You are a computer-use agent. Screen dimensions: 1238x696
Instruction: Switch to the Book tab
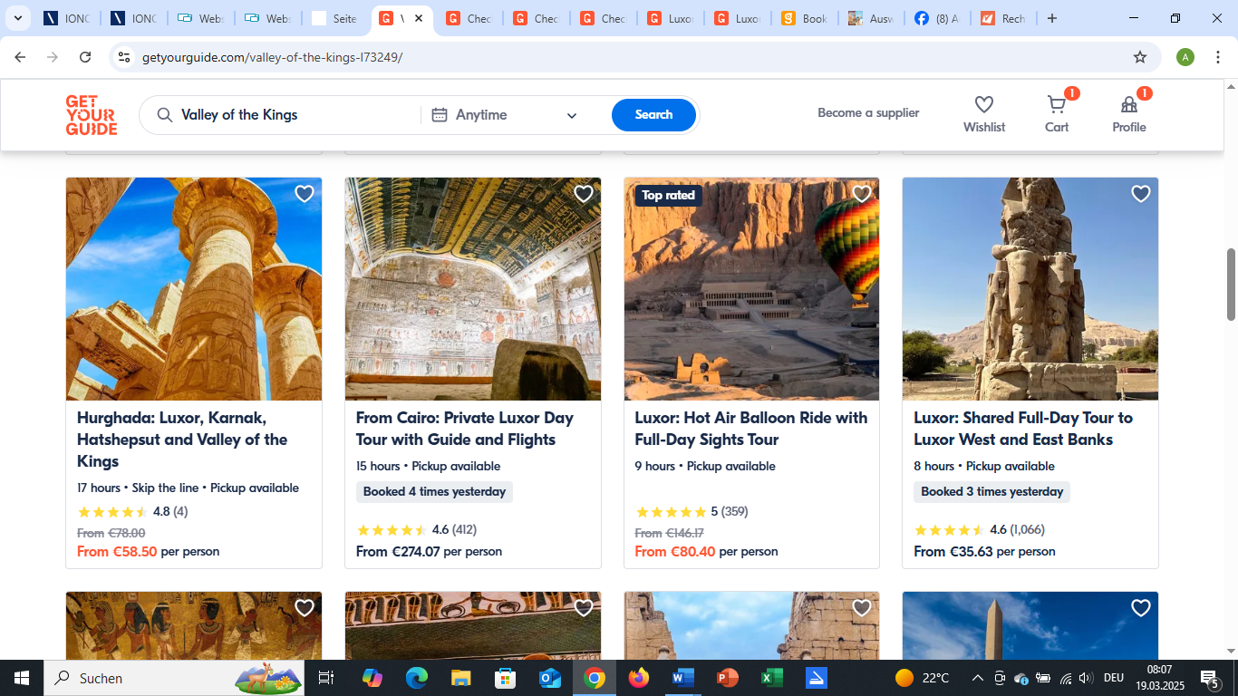click(x=804, y=18)
